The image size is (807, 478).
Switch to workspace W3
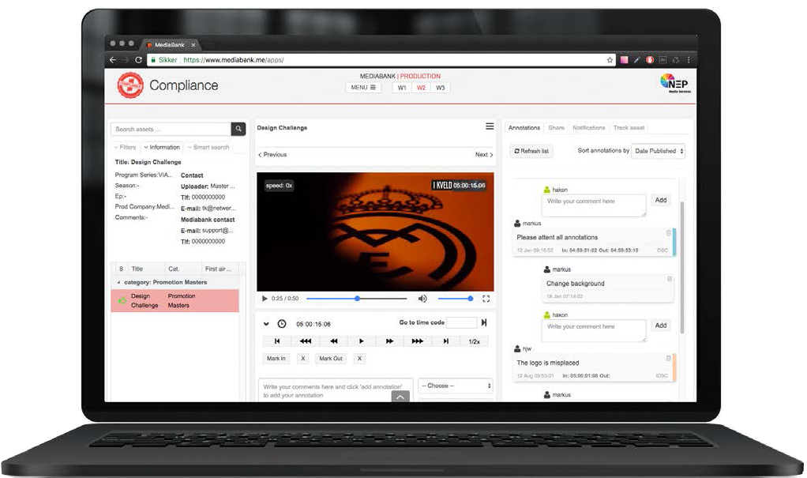[x=440, y=88]
